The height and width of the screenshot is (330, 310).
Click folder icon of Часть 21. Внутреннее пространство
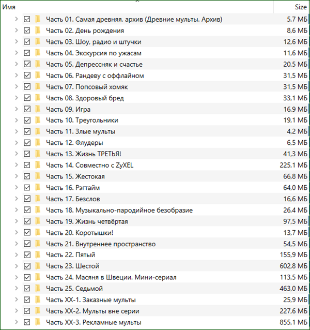pyautogui.click(x=38, y=244)
